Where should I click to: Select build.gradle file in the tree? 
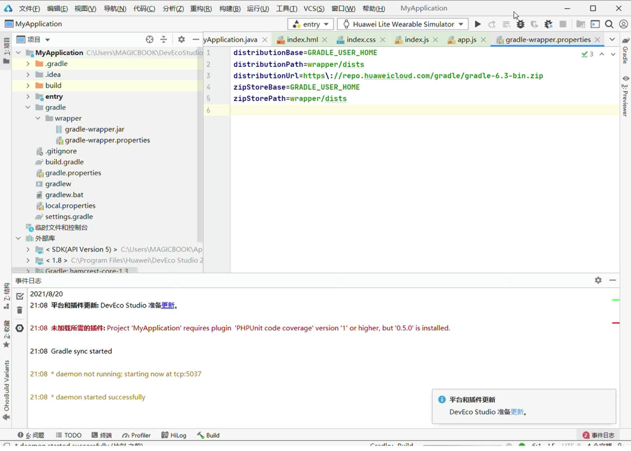[64, 162]
